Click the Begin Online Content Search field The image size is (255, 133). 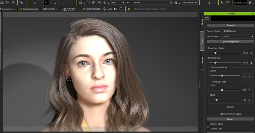coord(158,9)
